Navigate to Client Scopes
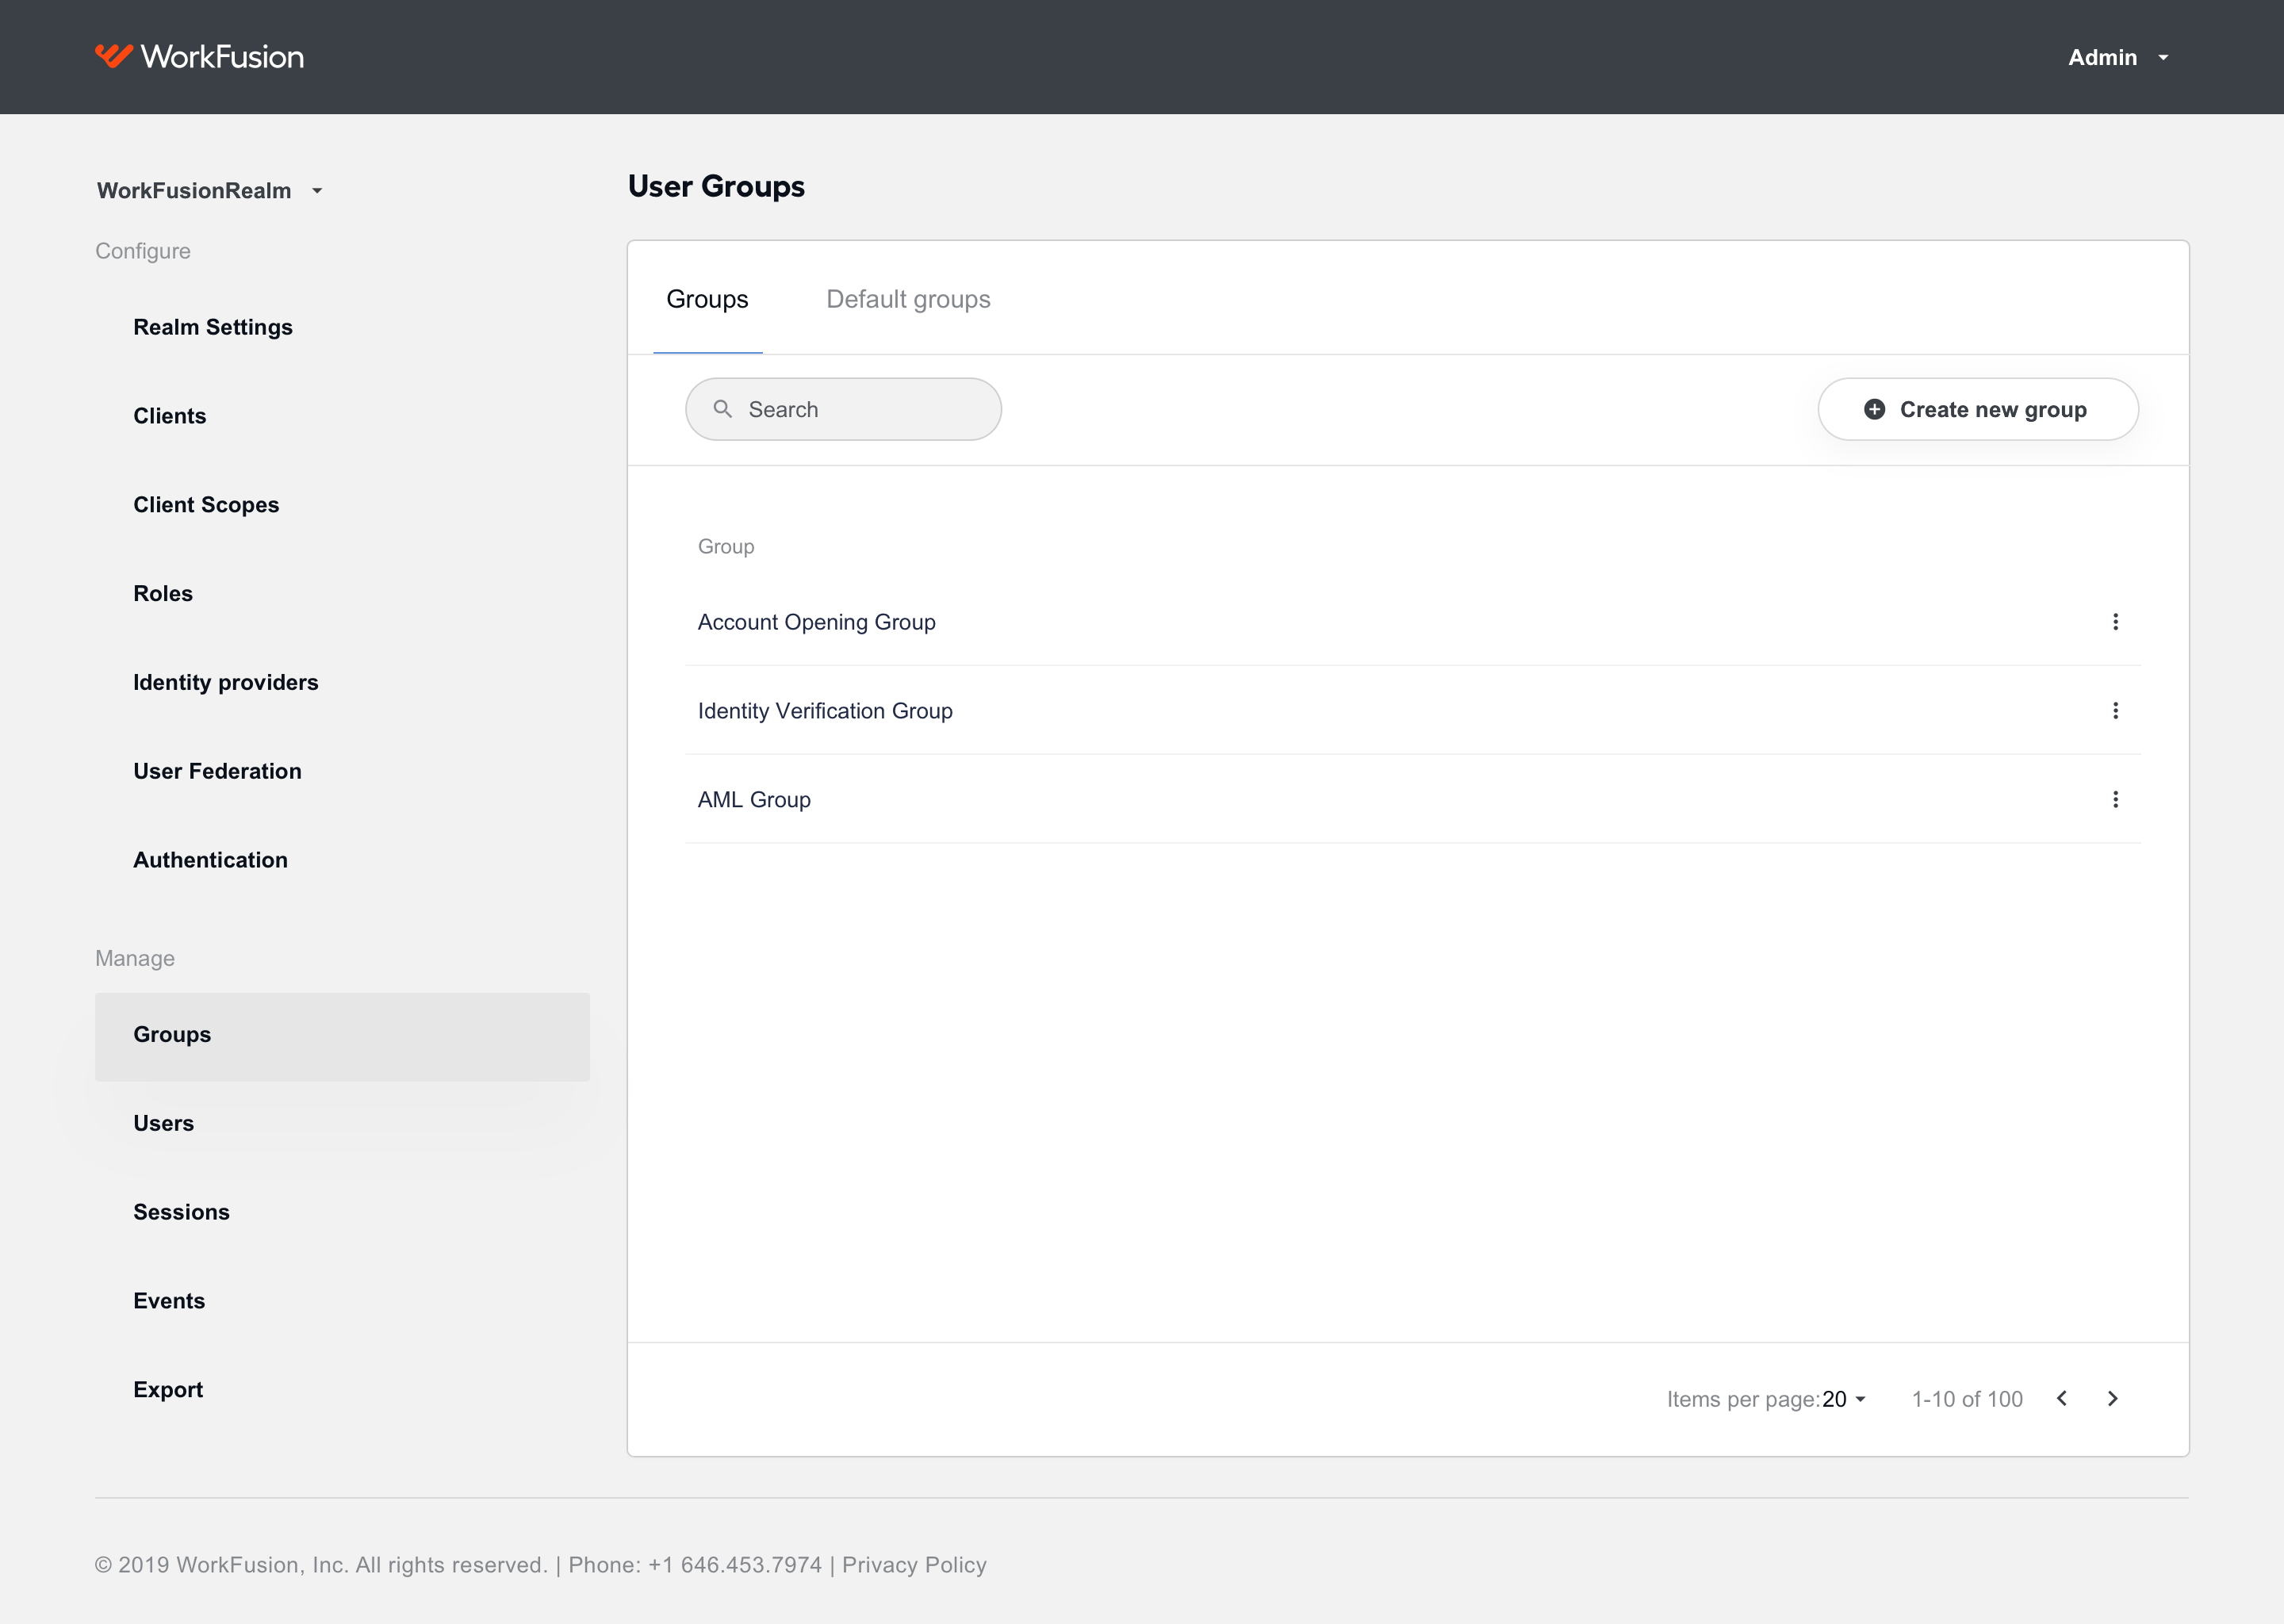The width and height of the screenshot is (2284, 1624). pyautogui.click(x=206, y=505)
